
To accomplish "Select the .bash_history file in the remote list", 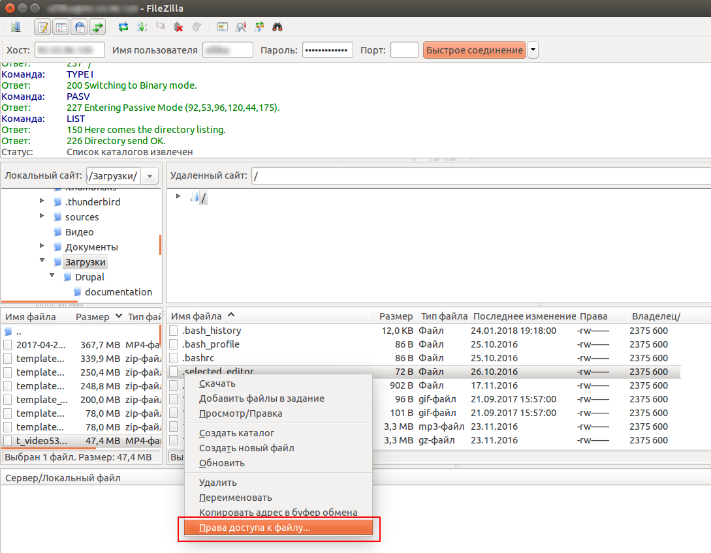I will point(212,331).
